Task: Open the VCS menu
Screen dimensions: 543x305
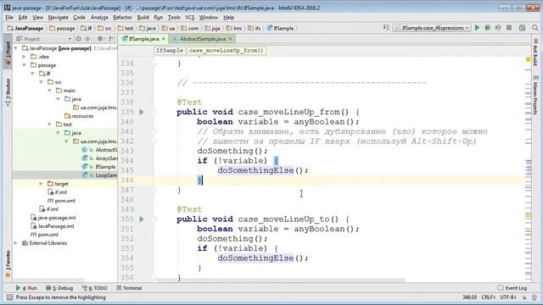Action: pos(190,17)
